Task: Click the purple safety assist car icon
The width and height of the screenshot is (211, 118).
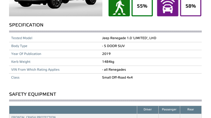Action: tap(167, 8)
